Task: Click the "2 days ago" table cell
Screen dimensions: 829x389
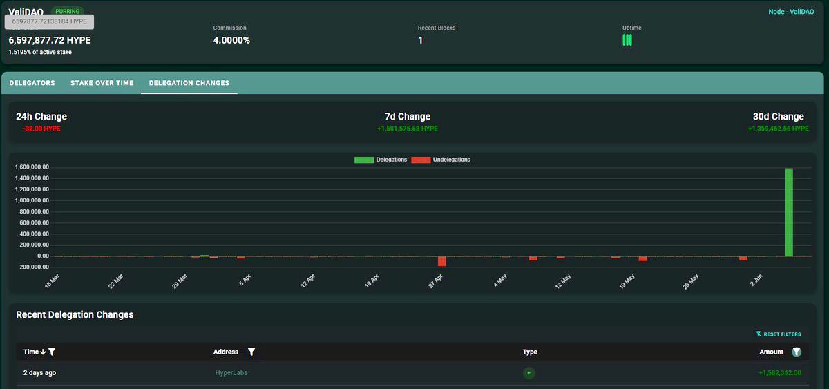Action: [40, 373]
